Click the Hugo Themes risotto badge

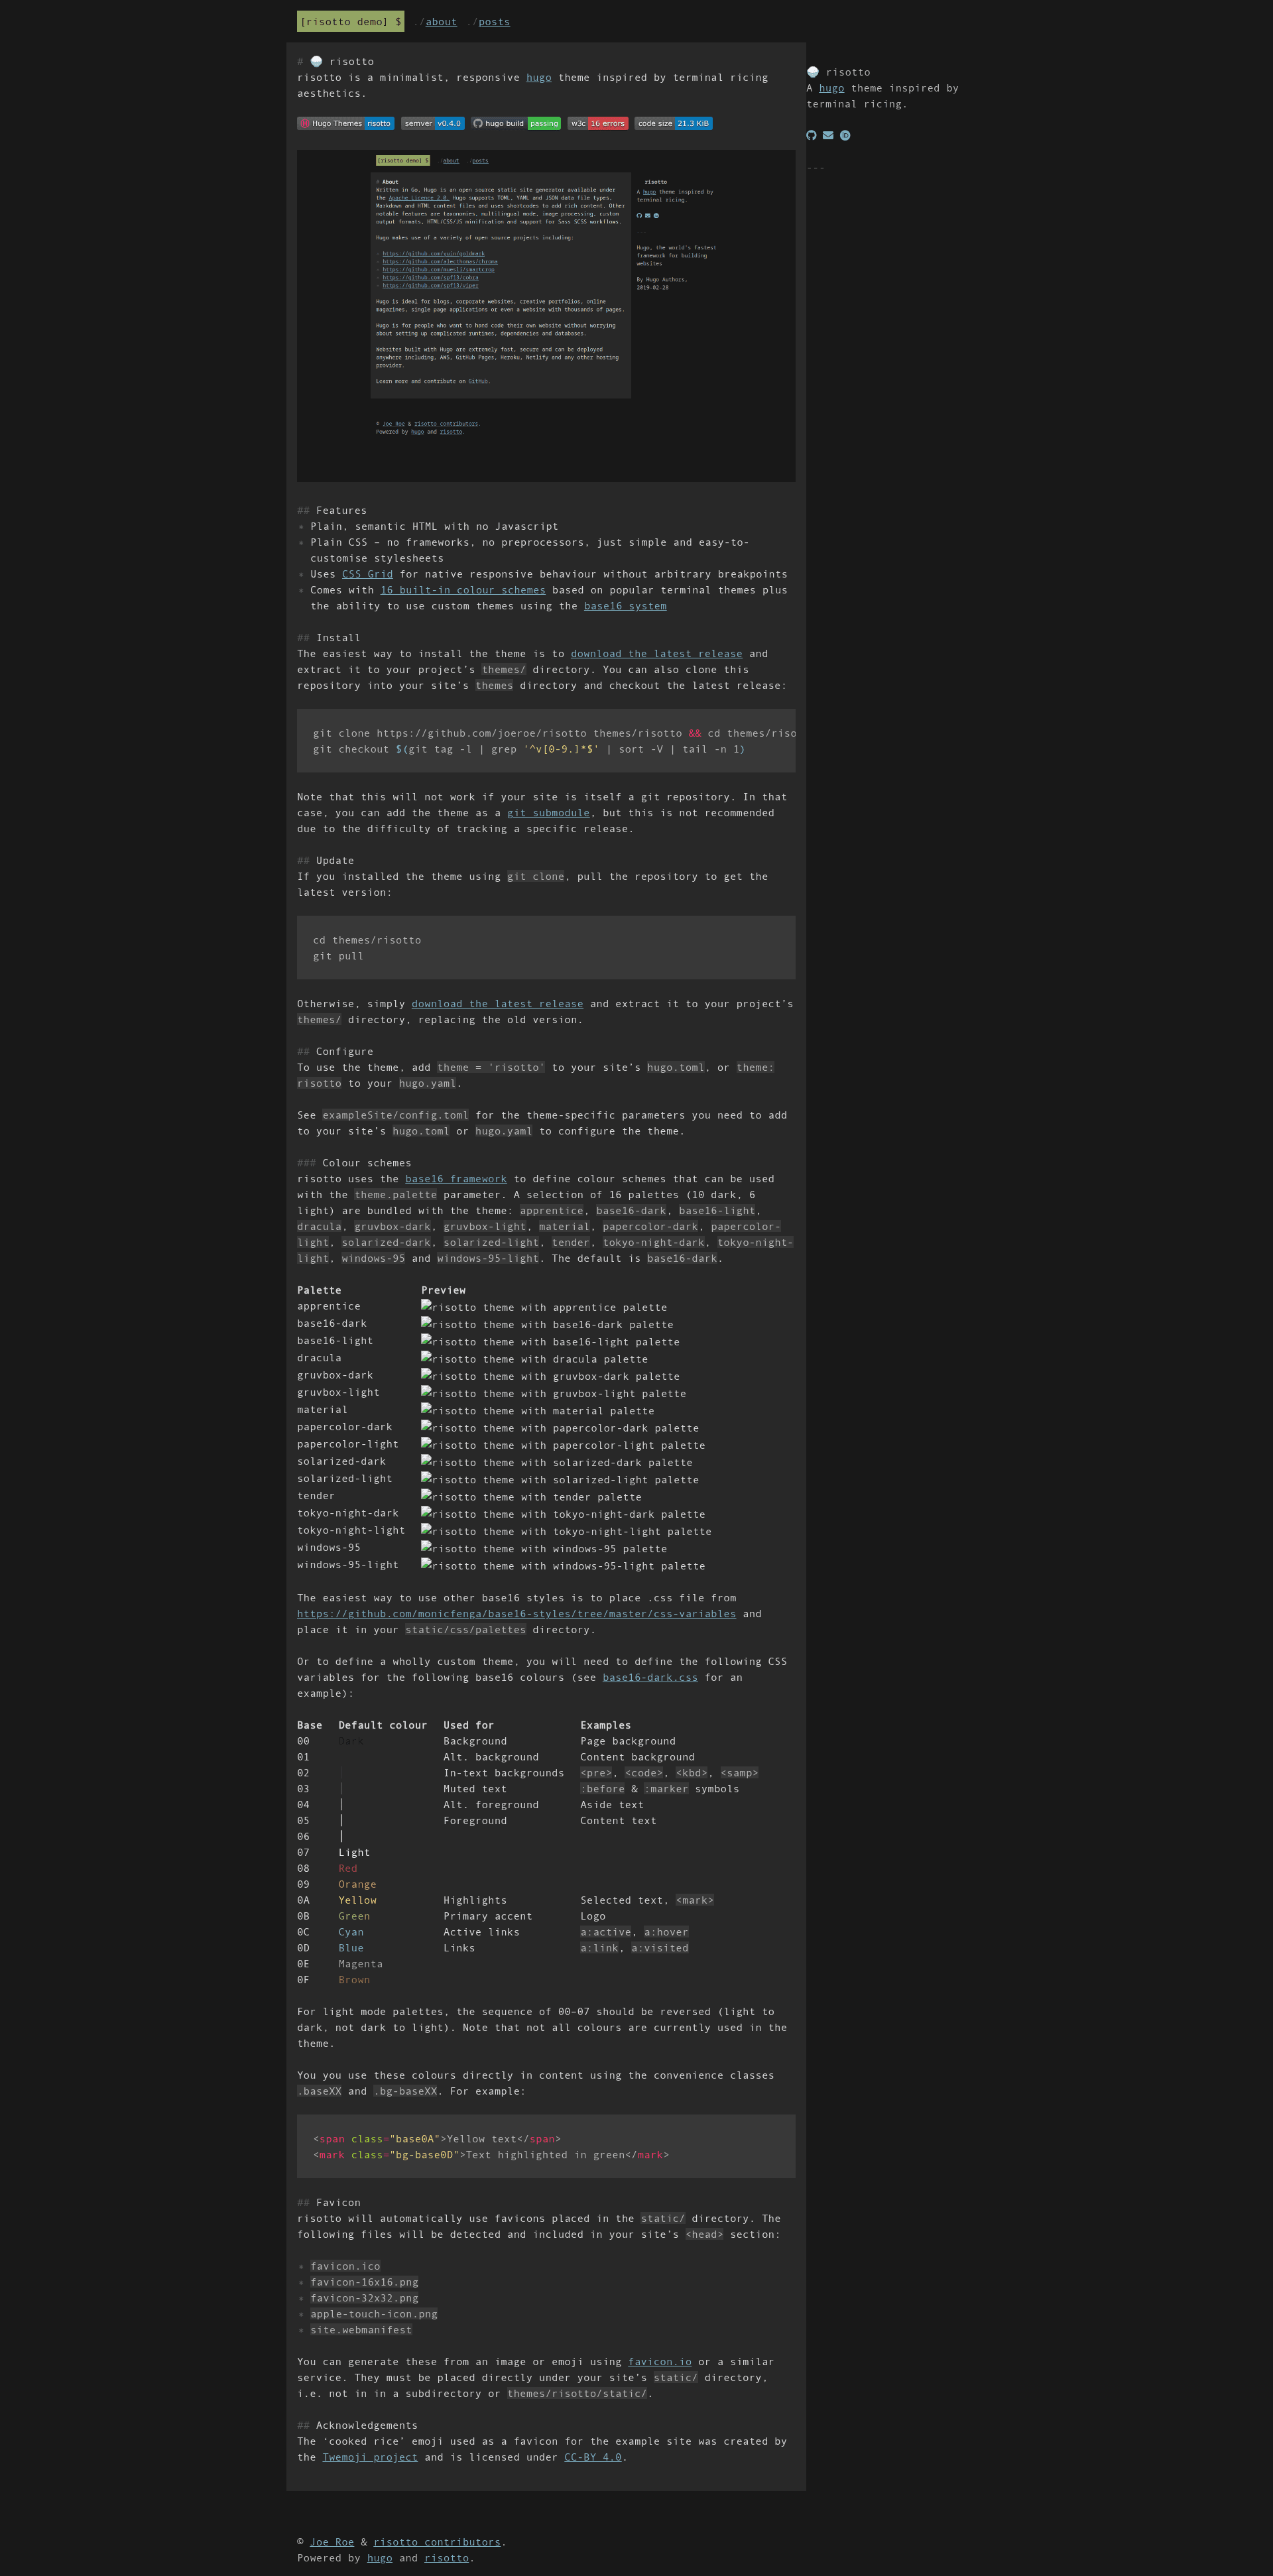coord(346,124)
